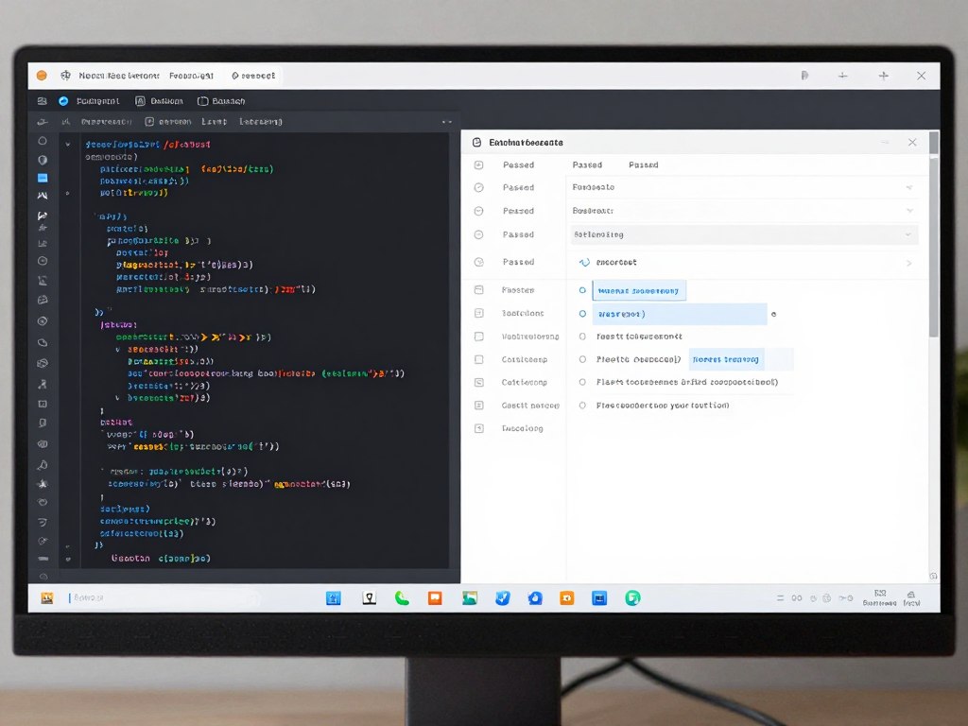Click the chevron arrow button in the dialog row
This screenshot has width=968, height=726.
[908, 263]
